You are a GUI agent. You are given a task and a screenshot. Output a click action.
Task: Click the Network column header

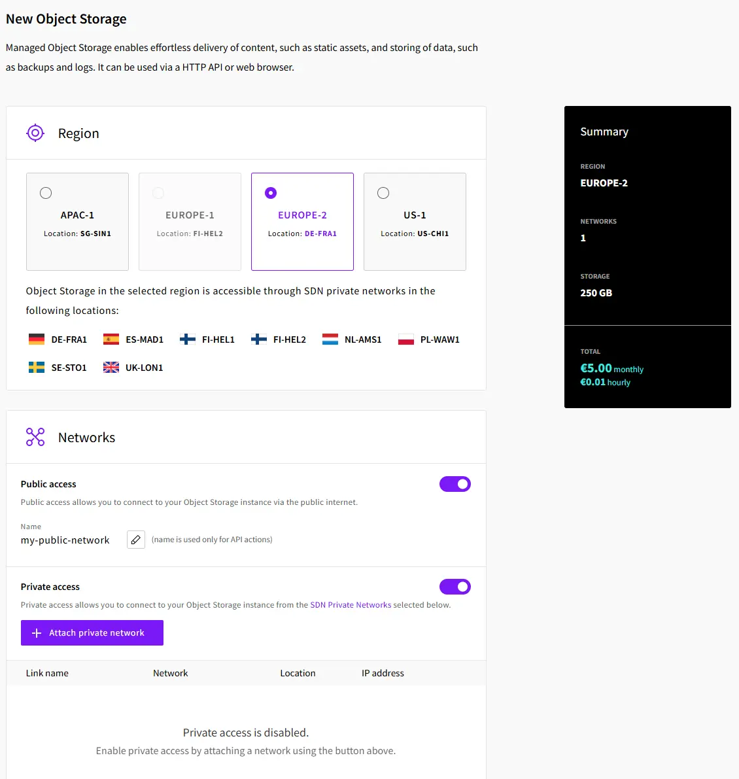pos(170,673)
